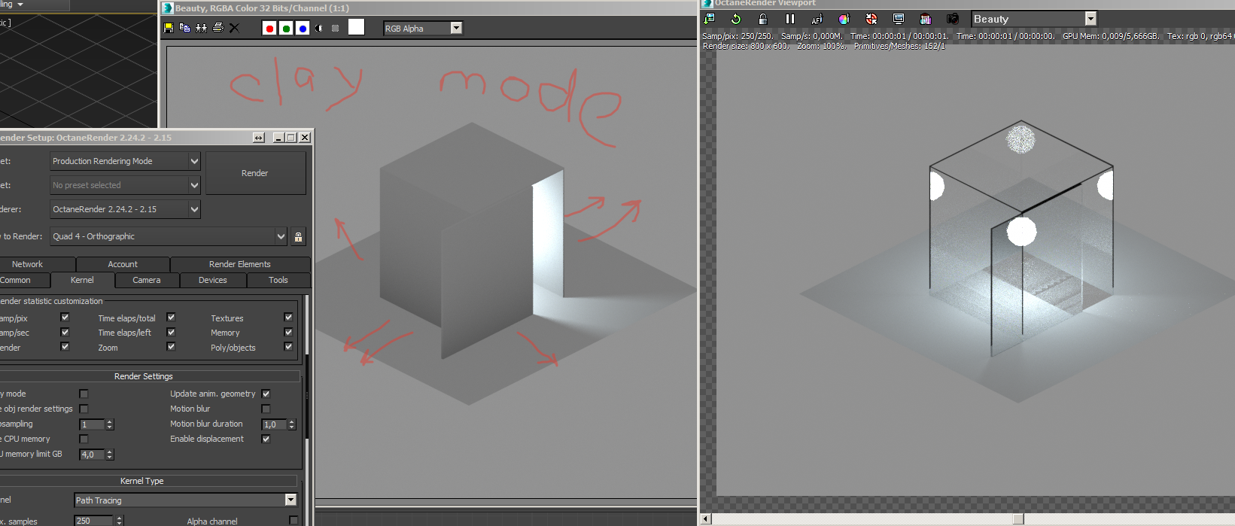Toggle the Poly/objects checkbox
Image resolution: width=1235 pixels, height=526 pixels.
coord(288,347)
